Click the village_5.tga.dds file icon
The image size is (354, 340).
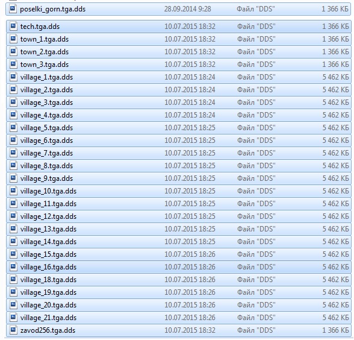coord(13,128)
